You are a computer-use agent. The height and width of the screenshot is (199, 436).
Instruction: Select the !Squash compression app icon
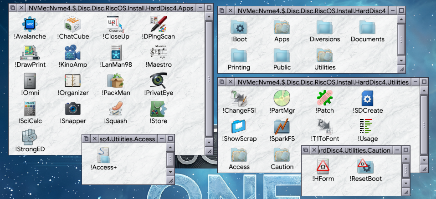115,109
